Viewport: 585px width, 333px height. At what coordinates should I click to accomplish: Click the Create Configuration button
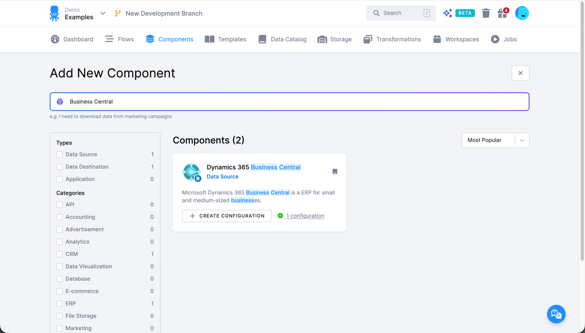226,216
